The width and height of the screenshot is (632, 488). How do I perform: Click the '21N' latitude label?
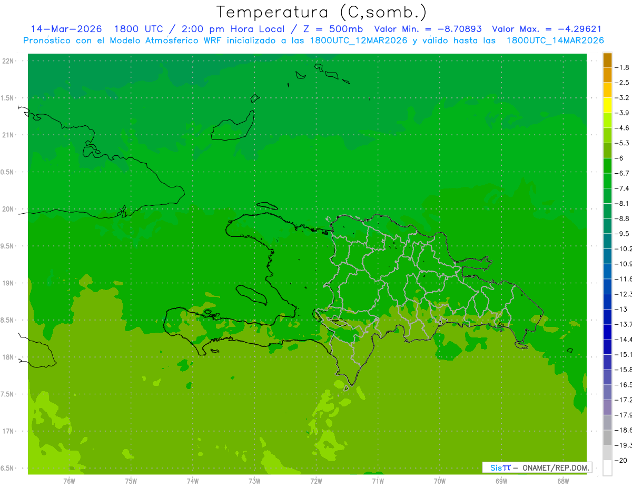coord(8,135)
